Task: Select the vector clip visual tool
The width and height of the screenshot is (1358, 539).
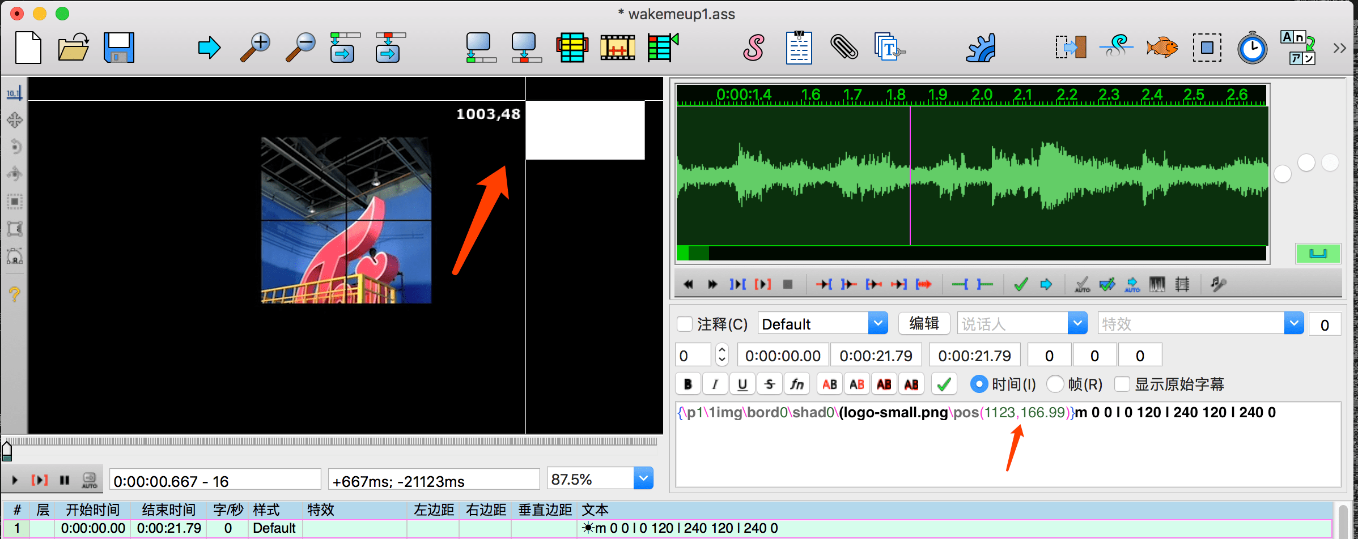Action: click(15, 256)
